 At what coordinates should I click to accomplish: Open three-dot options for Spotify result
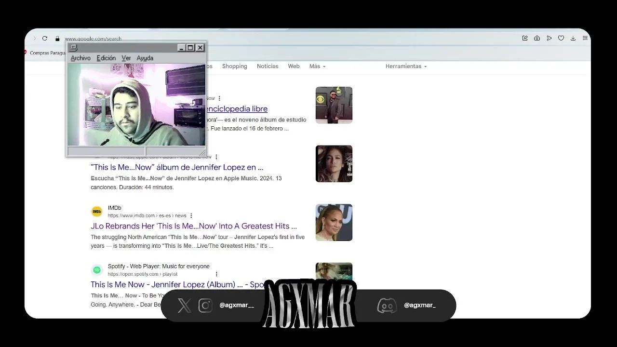(x=216, y=274)
